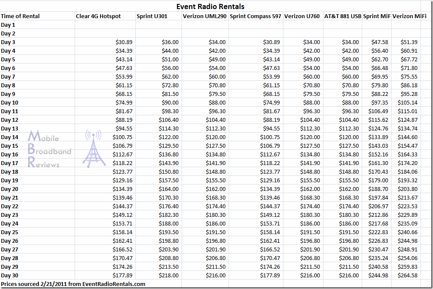The image size is (433, 289).
Task: Click $264.58 in the Verizon MiFi Day 30 row
Action: point(408,276)
